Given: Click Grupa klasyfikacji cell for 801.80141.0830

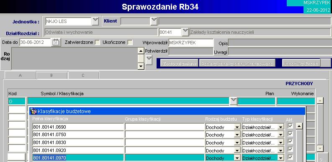Looking at the screenshot, I should tap(165, 142).
